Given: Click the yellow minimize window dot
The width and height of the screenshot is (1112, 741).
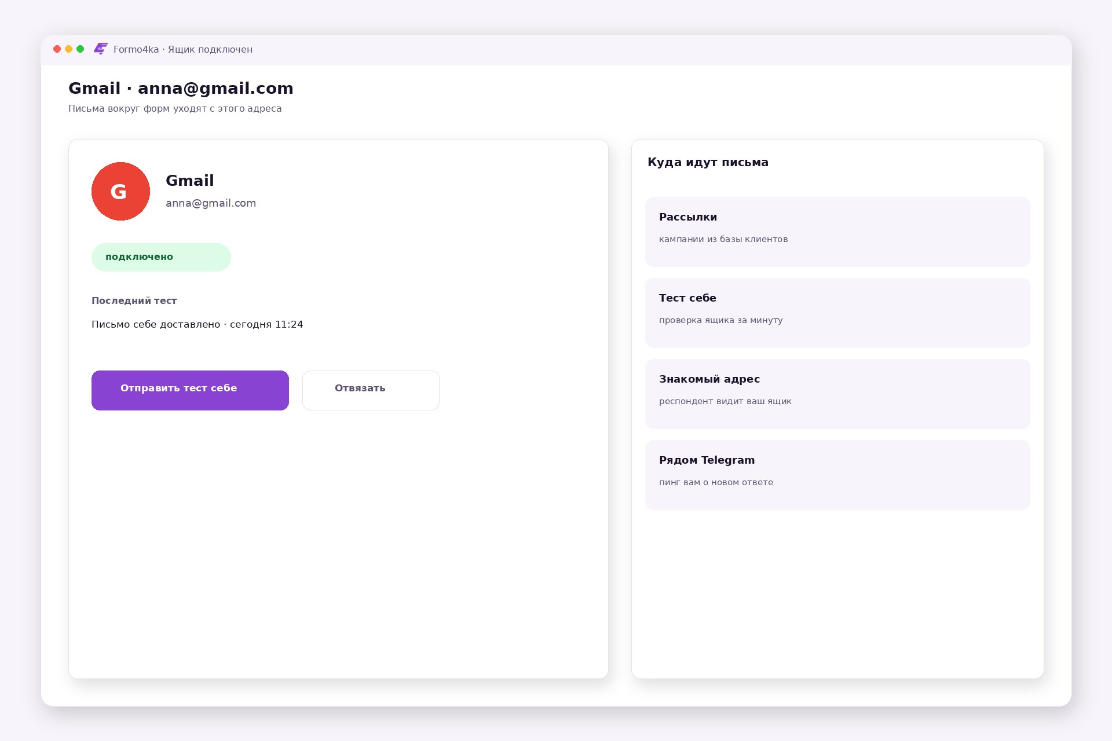Looking at the screenshot, I should tap(68, 49).
